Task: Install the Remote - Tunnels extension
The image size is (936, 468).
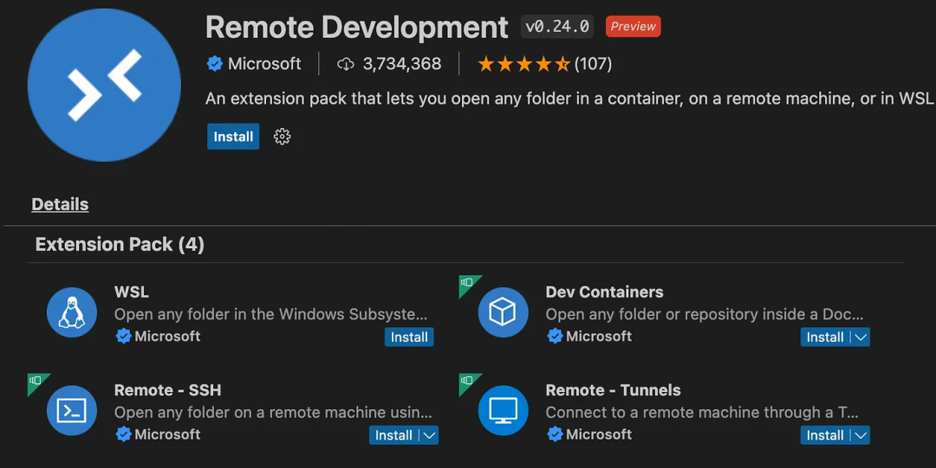Action: coord(825,435)
